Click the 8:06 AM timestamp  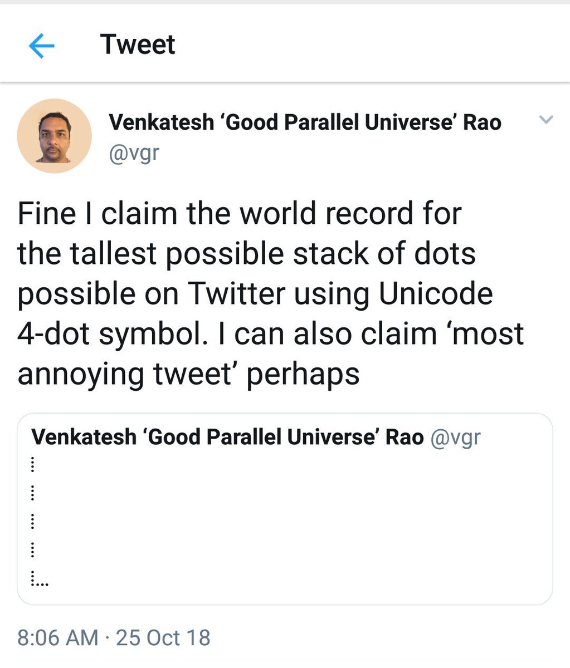tap(58, 637)
